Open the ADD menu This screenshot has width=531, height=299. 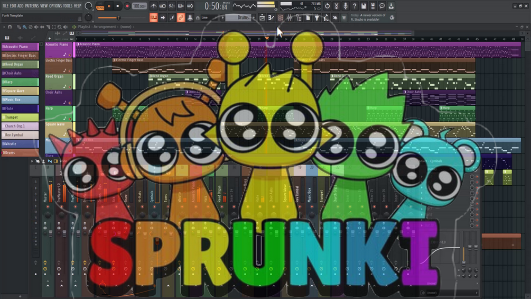pos(20,6)
